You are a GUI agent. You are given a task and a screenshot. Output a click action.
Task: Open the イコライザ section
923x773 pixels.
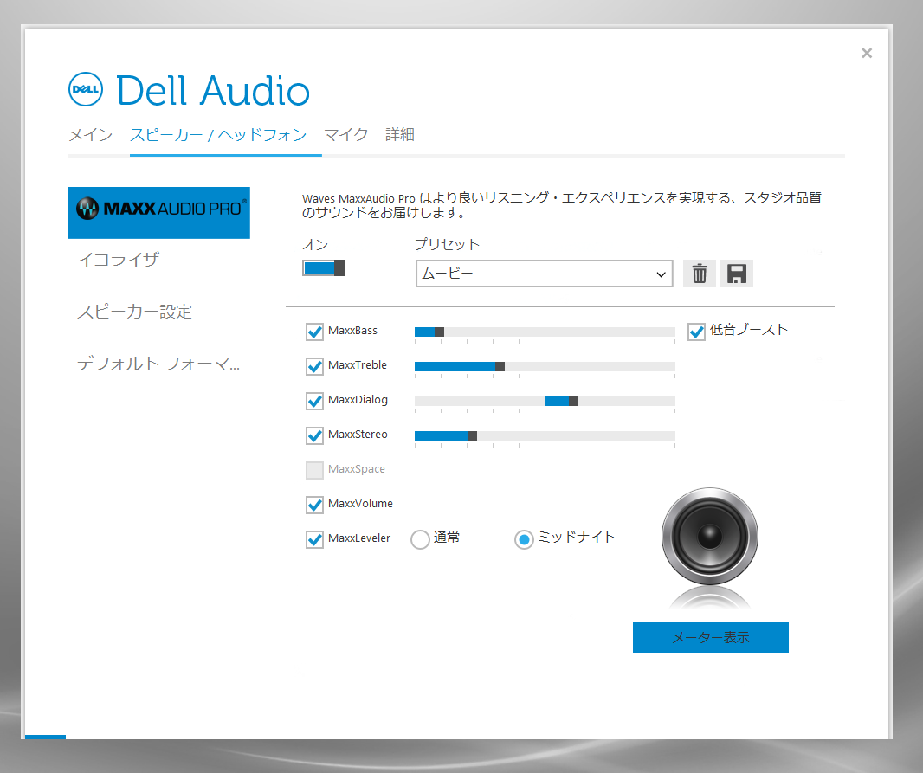click(119, 260)
